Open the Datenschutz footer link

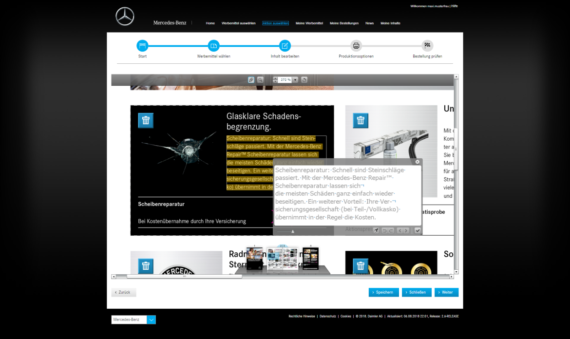coord(328,317)
